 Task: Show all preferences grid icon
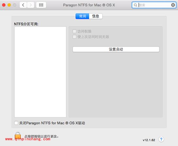[x=41, y=5]
